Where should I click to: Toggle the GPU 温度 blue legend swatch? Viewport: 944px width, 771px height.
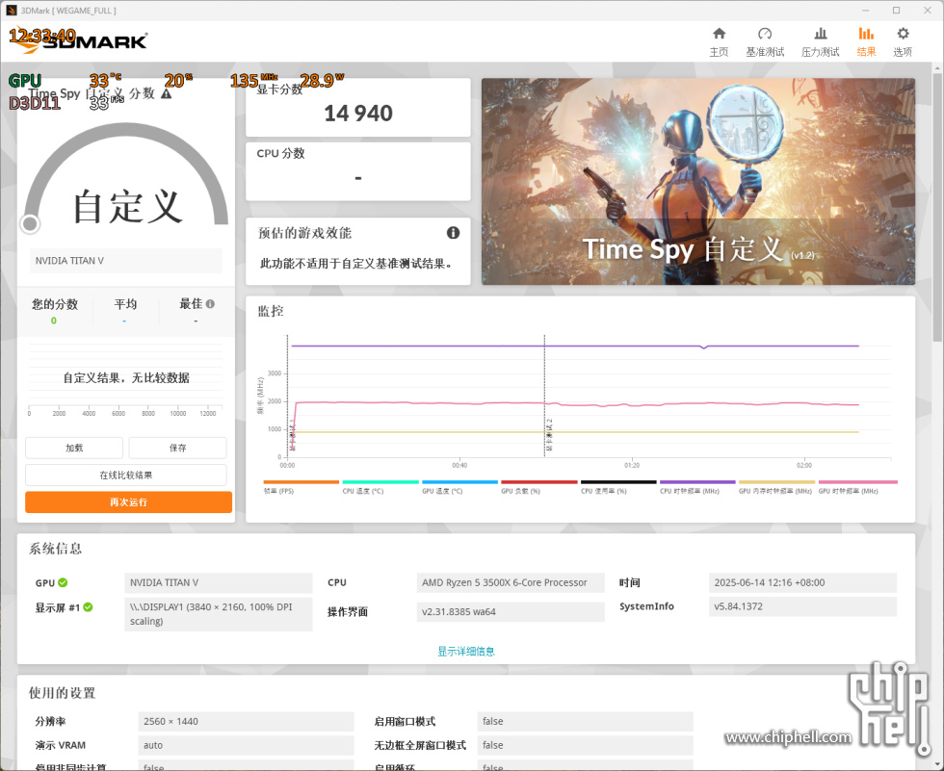460,482
